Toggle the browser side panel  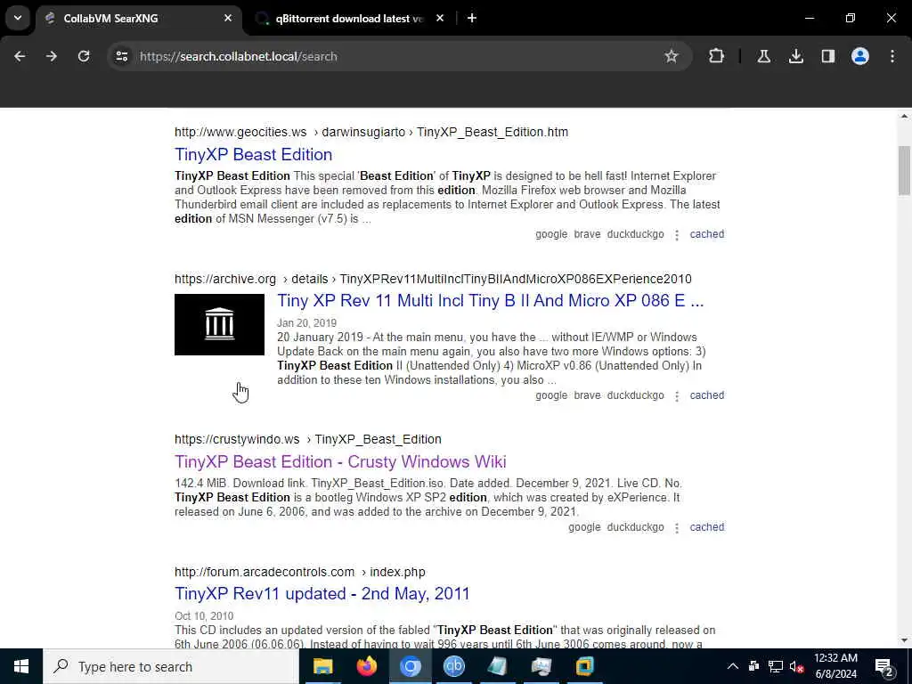(x=827, y=56)
